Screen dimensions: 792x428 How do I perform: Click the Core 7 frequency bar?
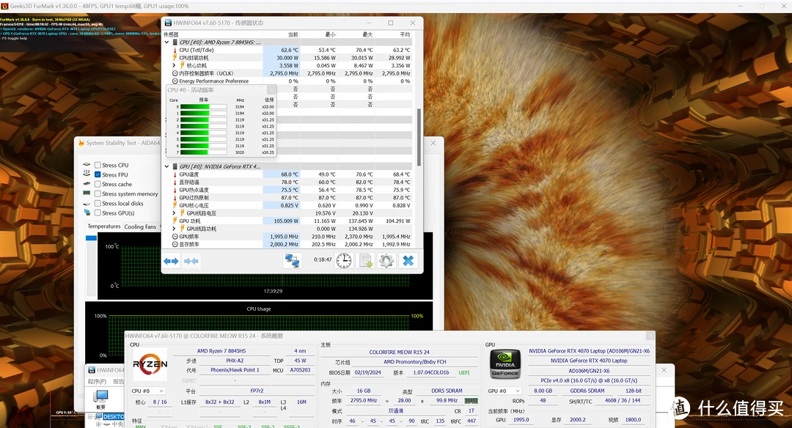click(x=204, y=152)
